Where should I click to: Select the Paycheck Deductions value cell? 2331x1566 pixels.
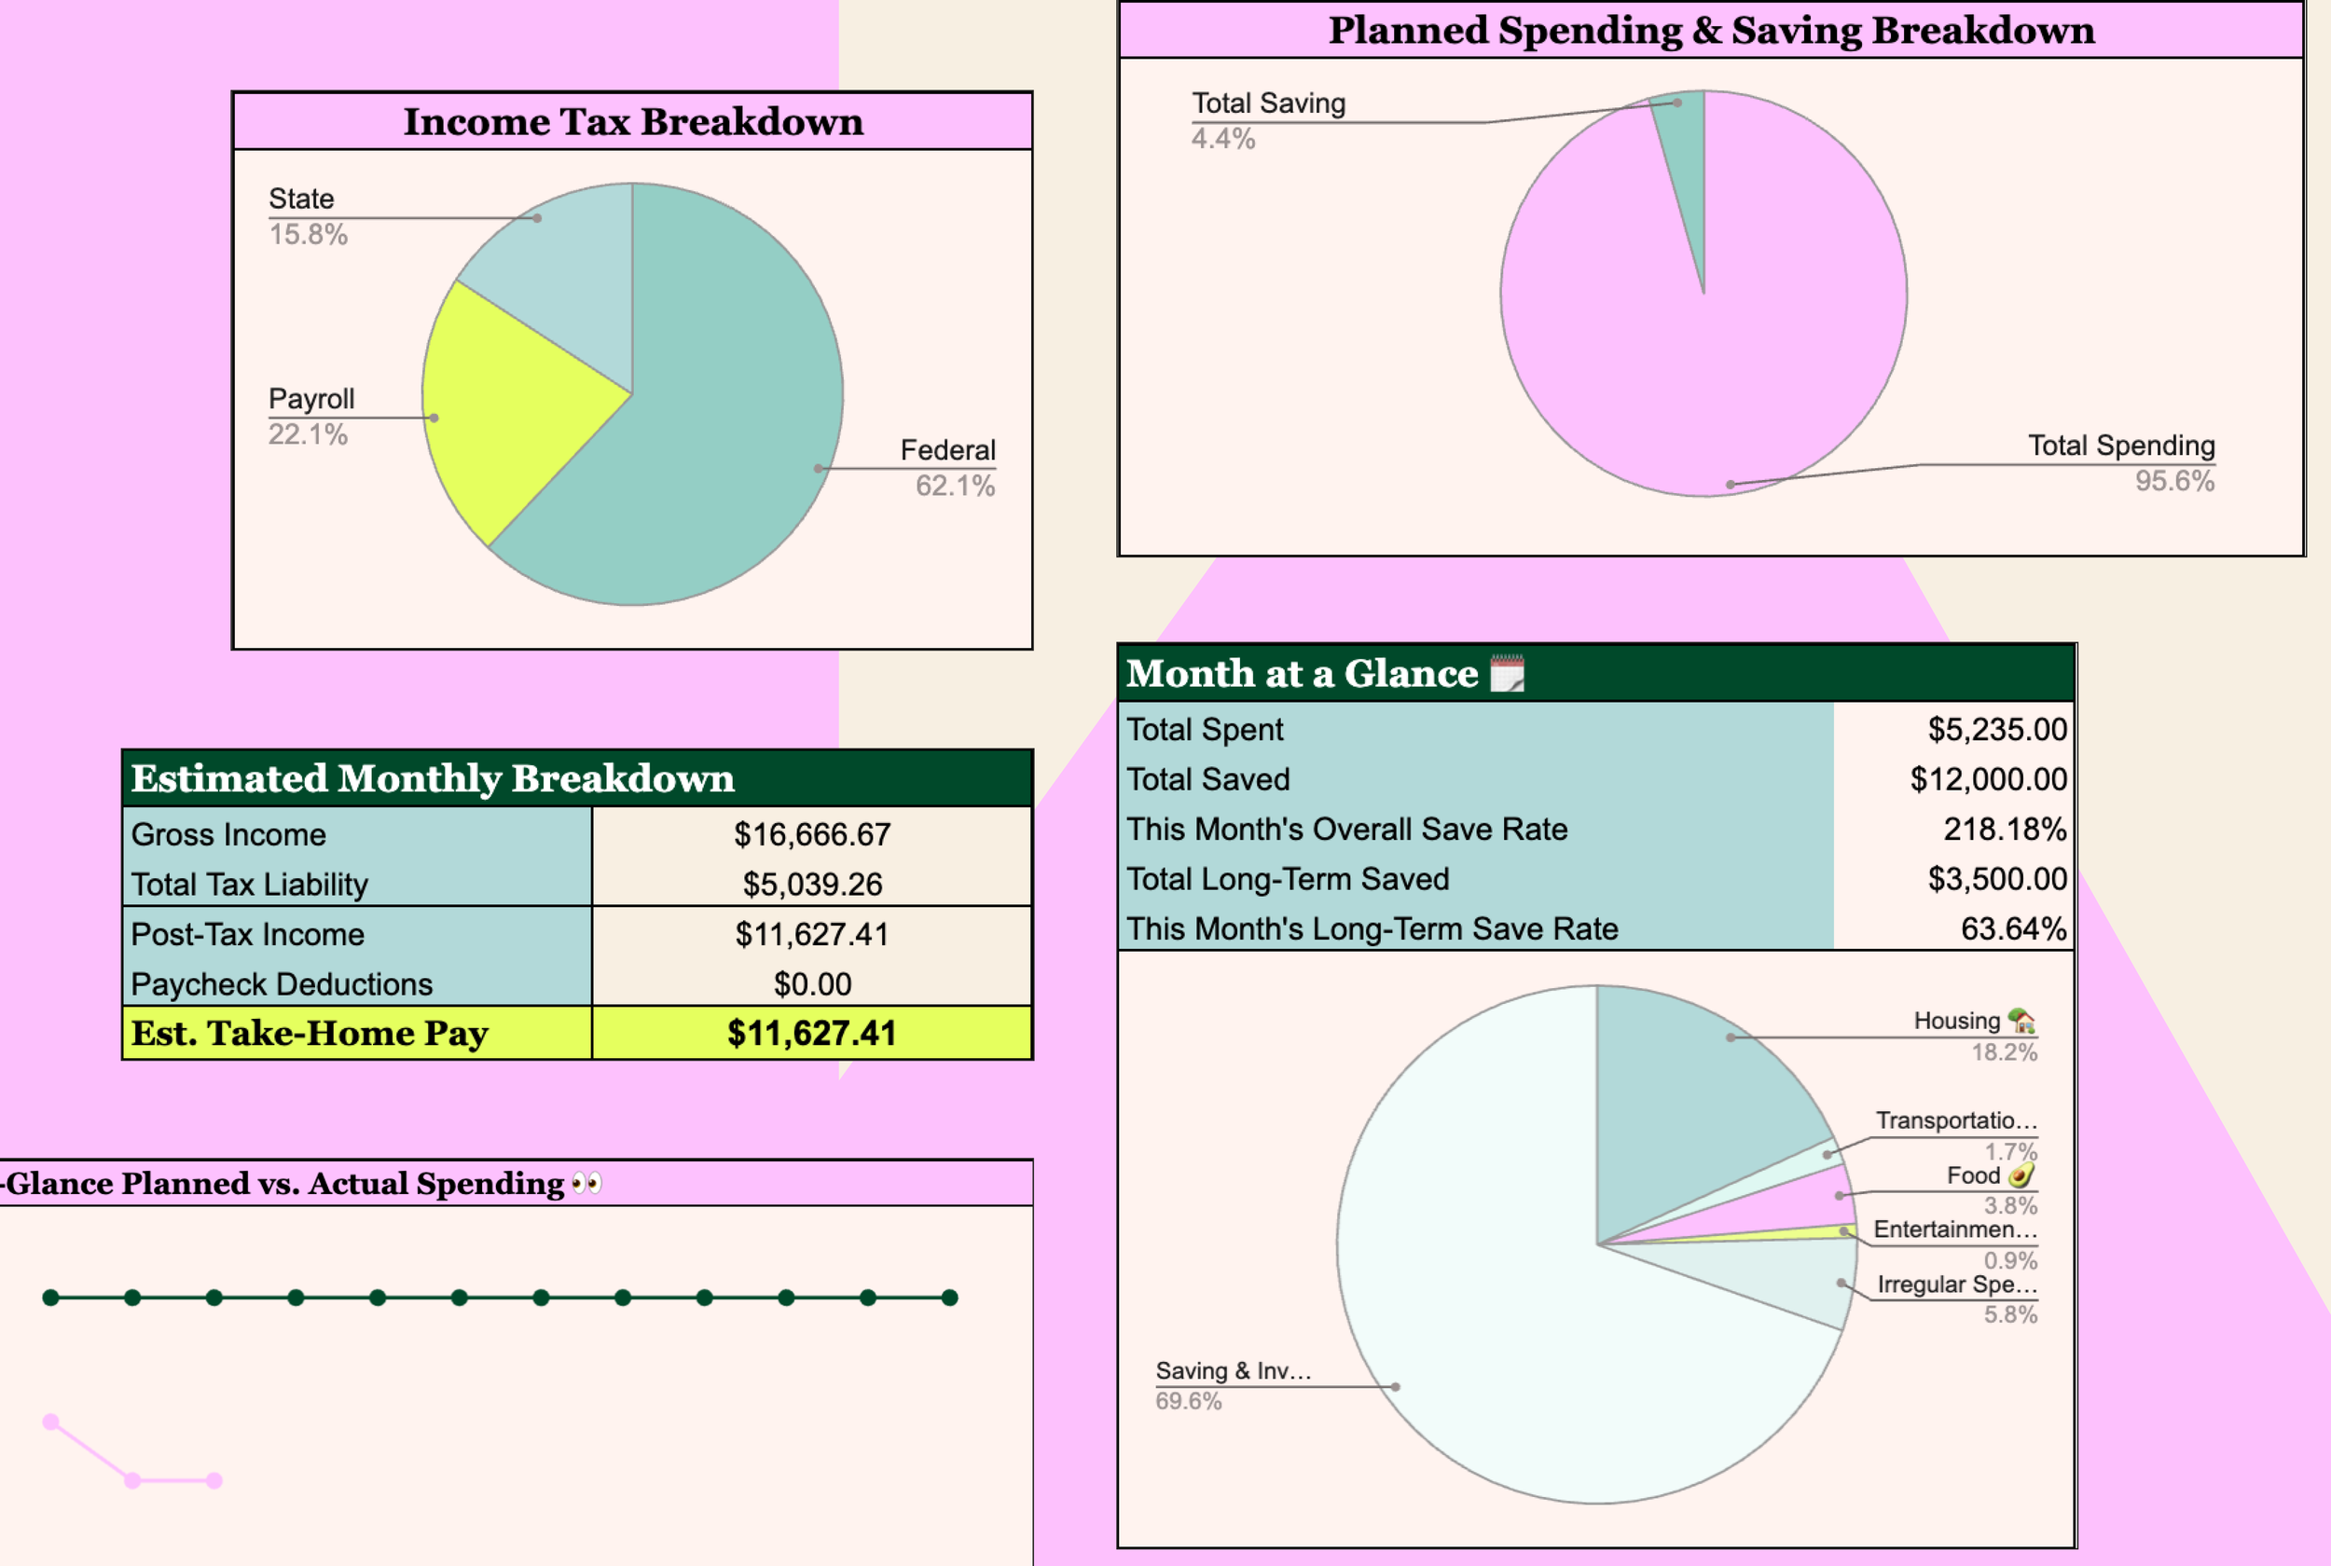(x=811, y=983)
